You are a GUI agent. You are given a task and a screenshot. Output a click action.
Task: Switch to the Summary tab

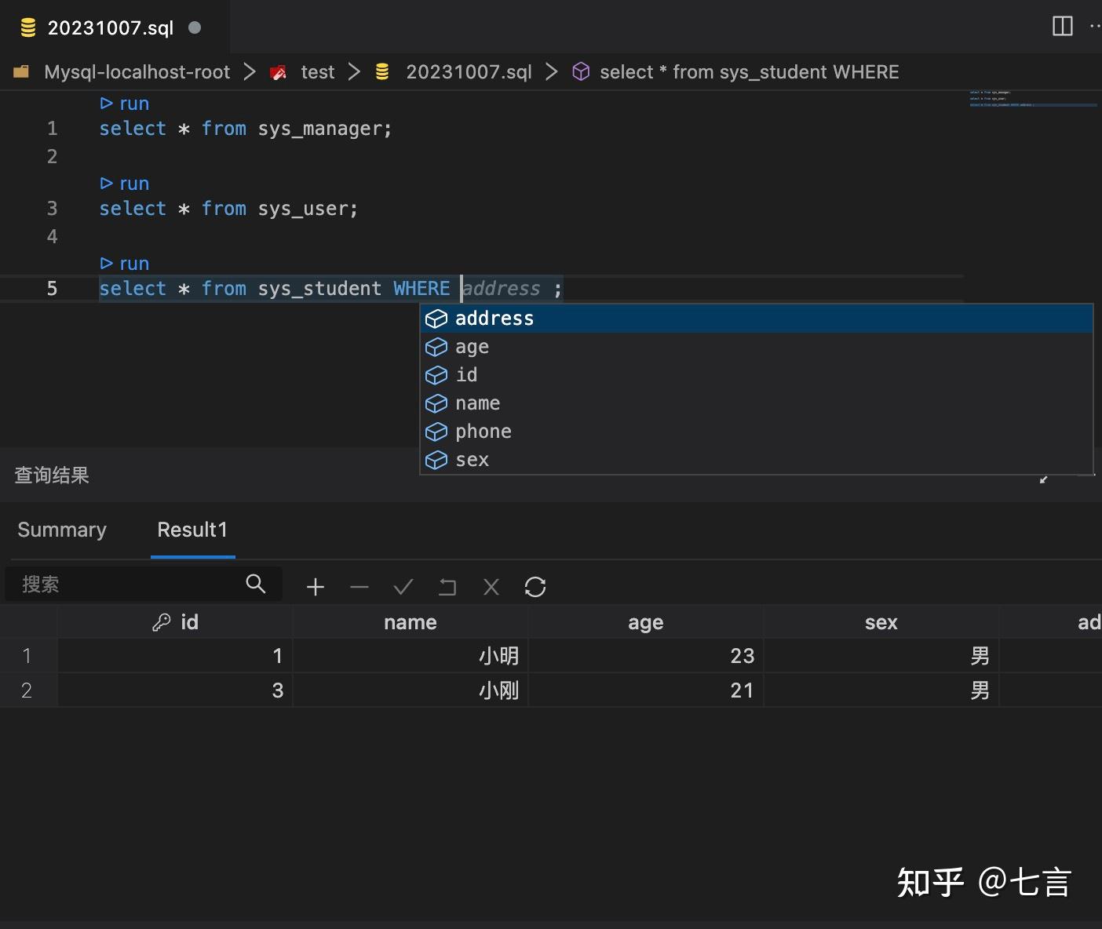point(62,530)
